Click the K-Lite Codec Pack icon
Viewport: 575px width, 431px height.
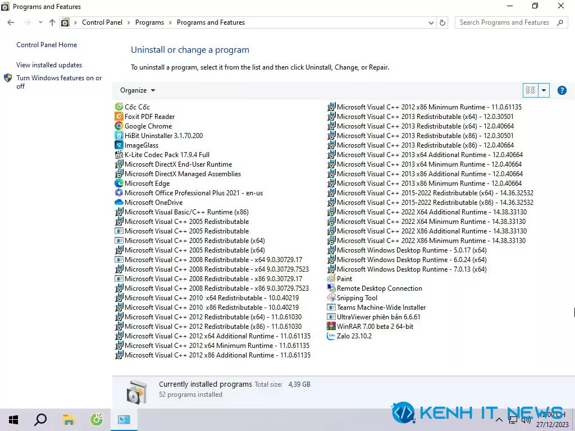coord(119,154)
